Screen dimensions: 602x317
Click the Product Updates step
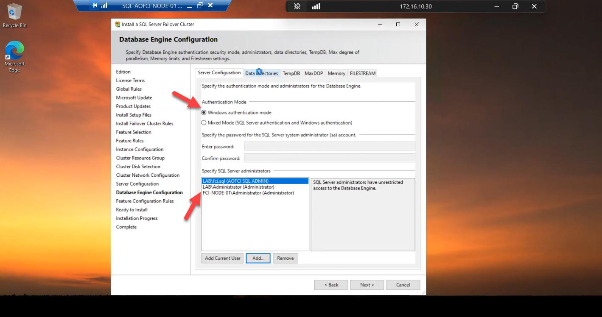tap(133, 106)
